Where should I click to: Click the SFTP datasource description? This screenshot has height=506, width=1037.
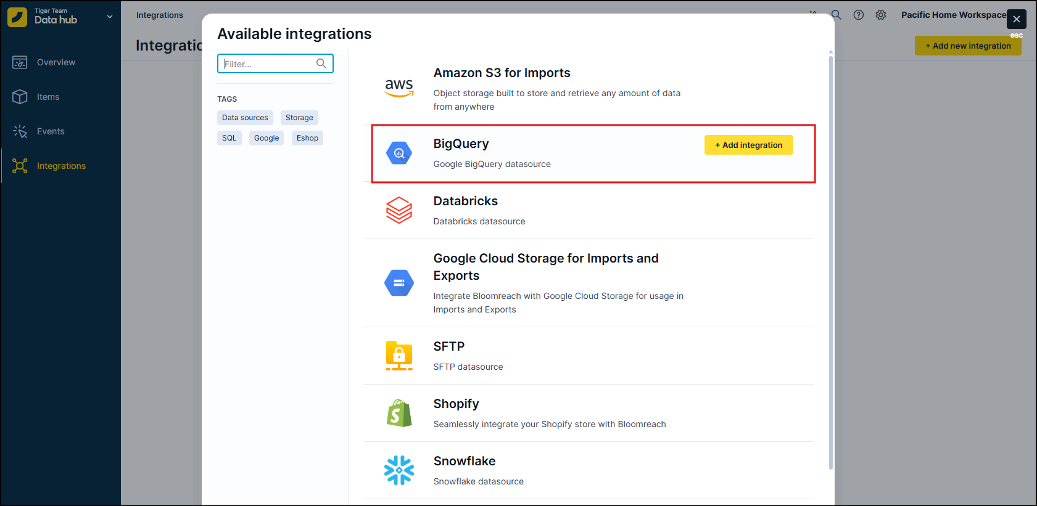pyautogui.click(x=468, y=367)
